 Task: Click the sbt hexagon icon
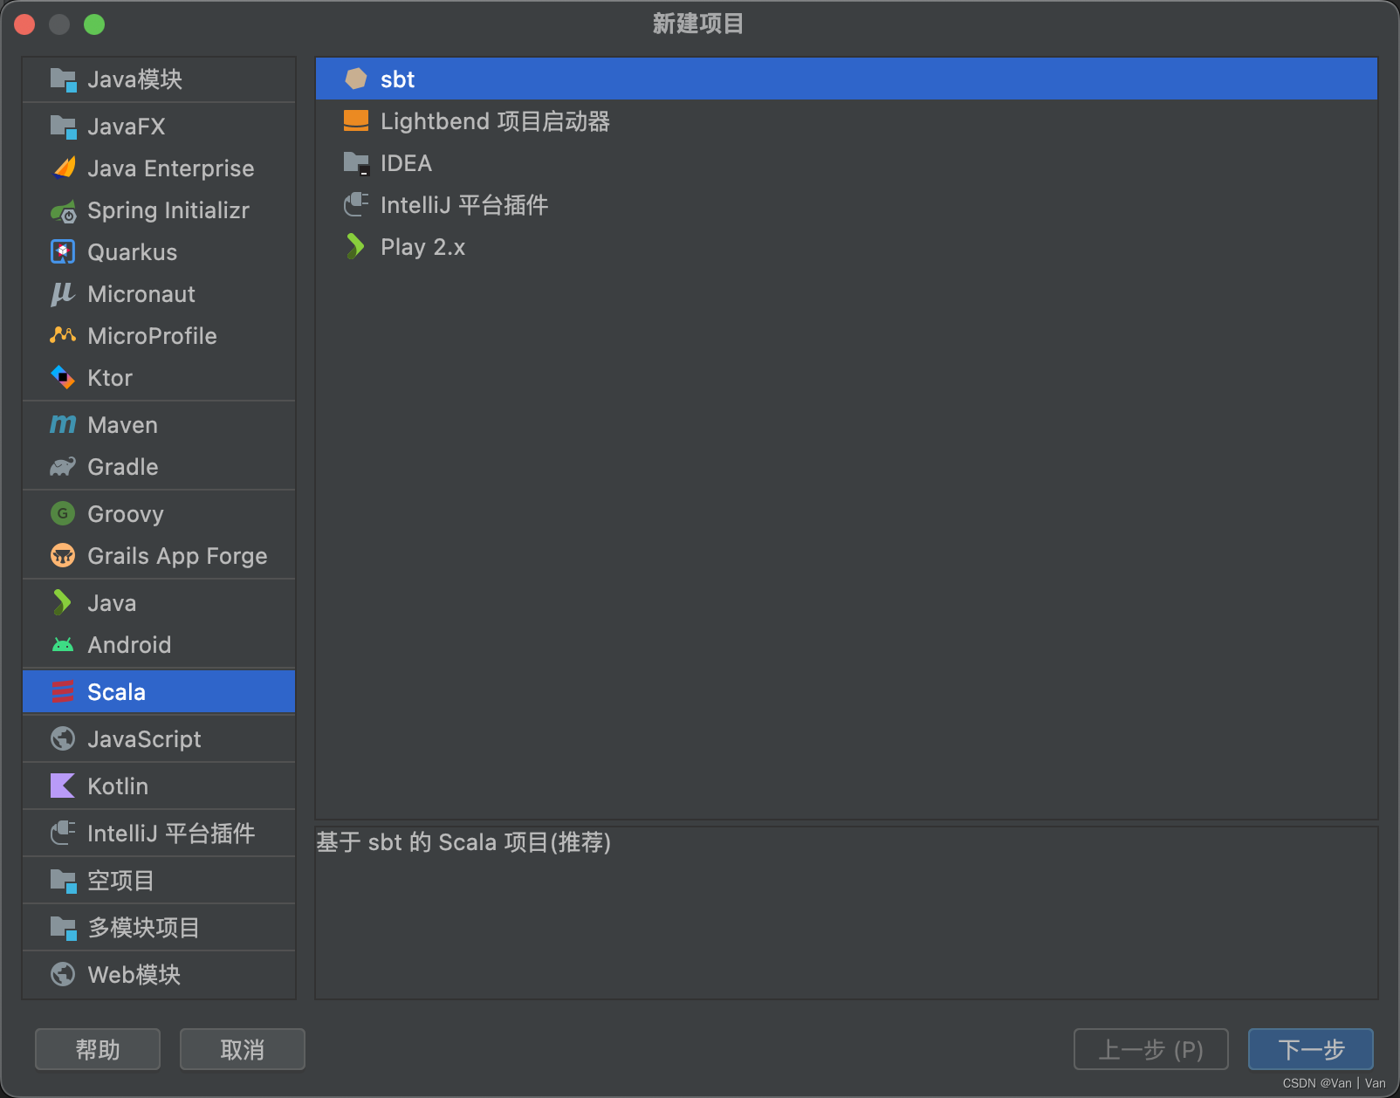click(x=356, y=79)
